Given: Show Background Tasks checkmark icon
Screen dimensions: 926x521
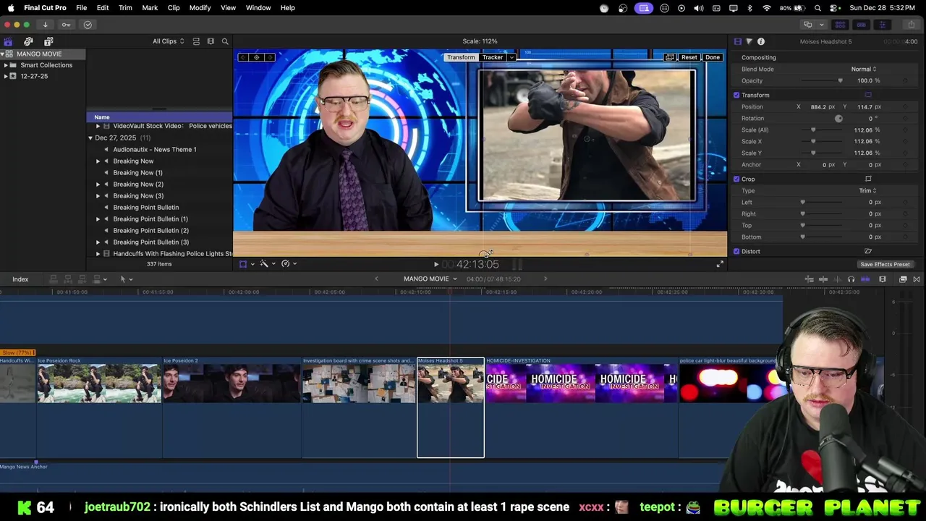Looking at the screenshot, I should [88, 25].
